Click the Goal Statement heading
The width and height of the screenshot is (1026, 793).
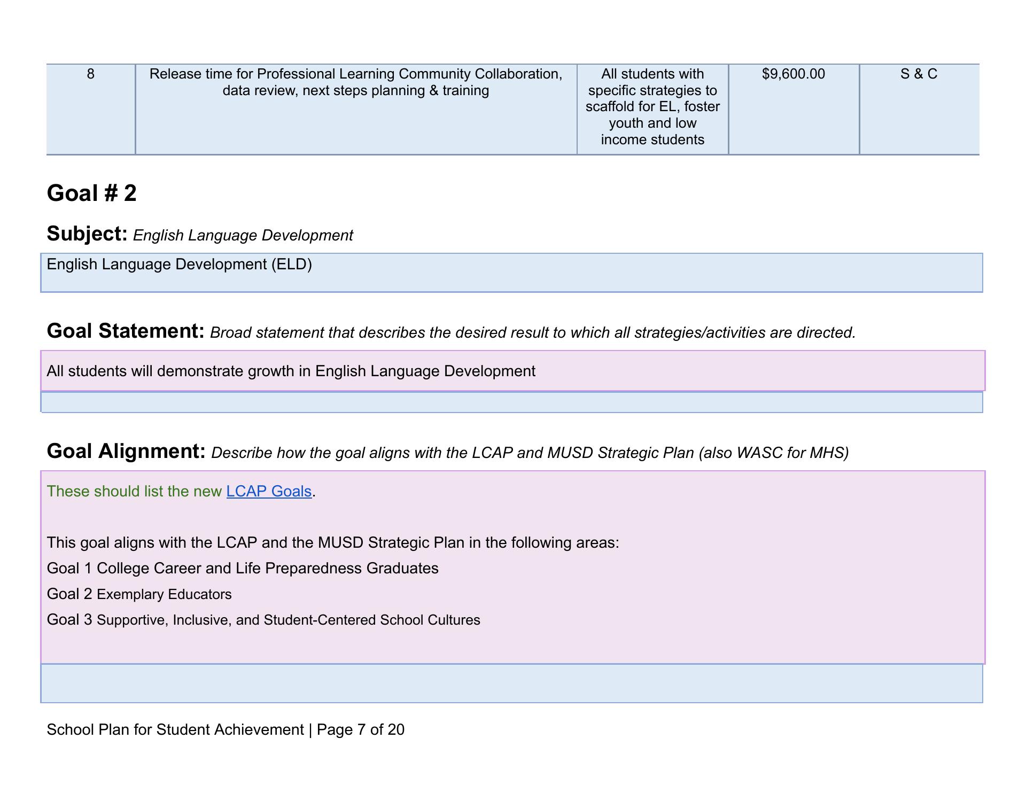tap(126, 331)
